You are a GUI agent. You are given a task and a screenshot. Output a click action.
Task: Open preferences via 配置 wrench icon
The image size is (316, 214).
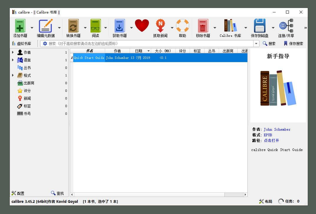pos(14,193)
